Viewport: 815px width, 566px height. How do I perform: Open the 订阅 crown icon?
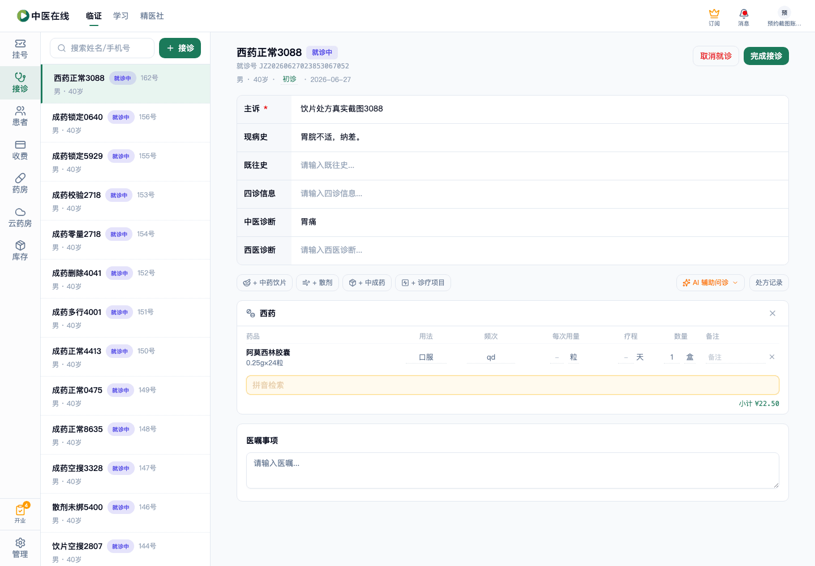click(714, 18)
